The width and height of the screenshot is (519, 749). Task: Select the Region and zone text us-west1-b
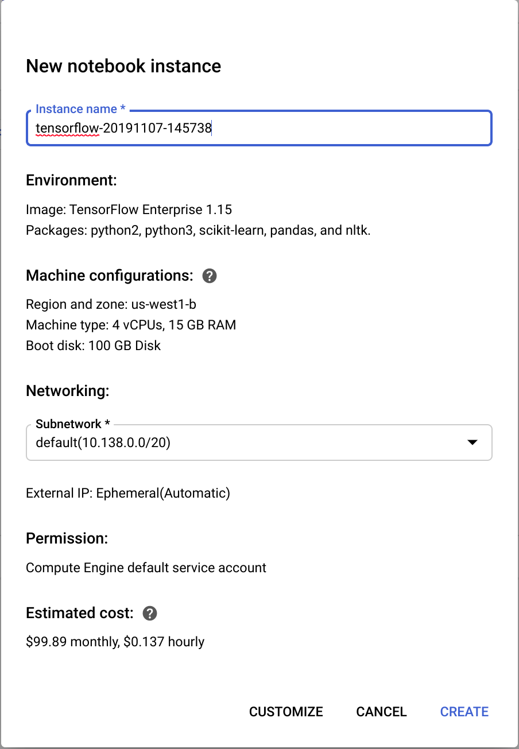[111, 304]
